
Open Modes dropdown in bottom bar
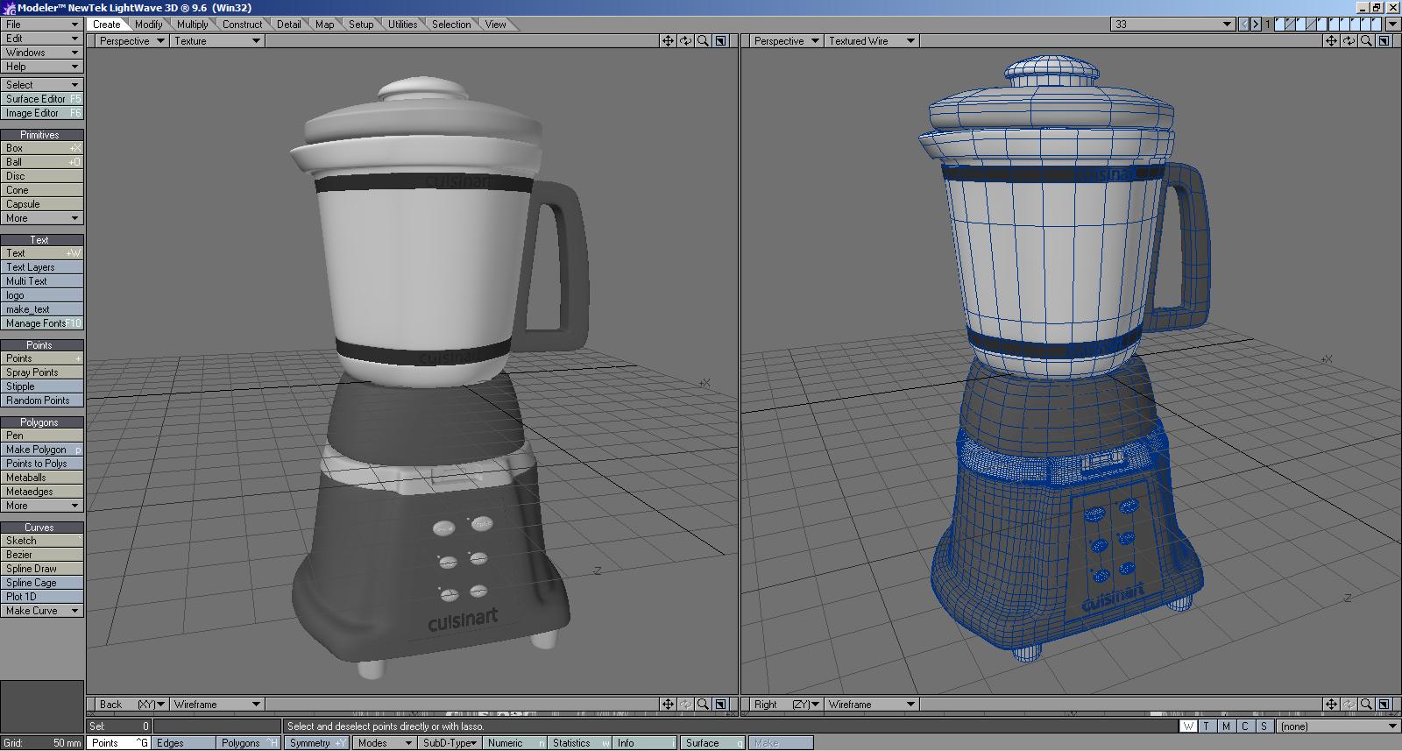tap(384, 743)
